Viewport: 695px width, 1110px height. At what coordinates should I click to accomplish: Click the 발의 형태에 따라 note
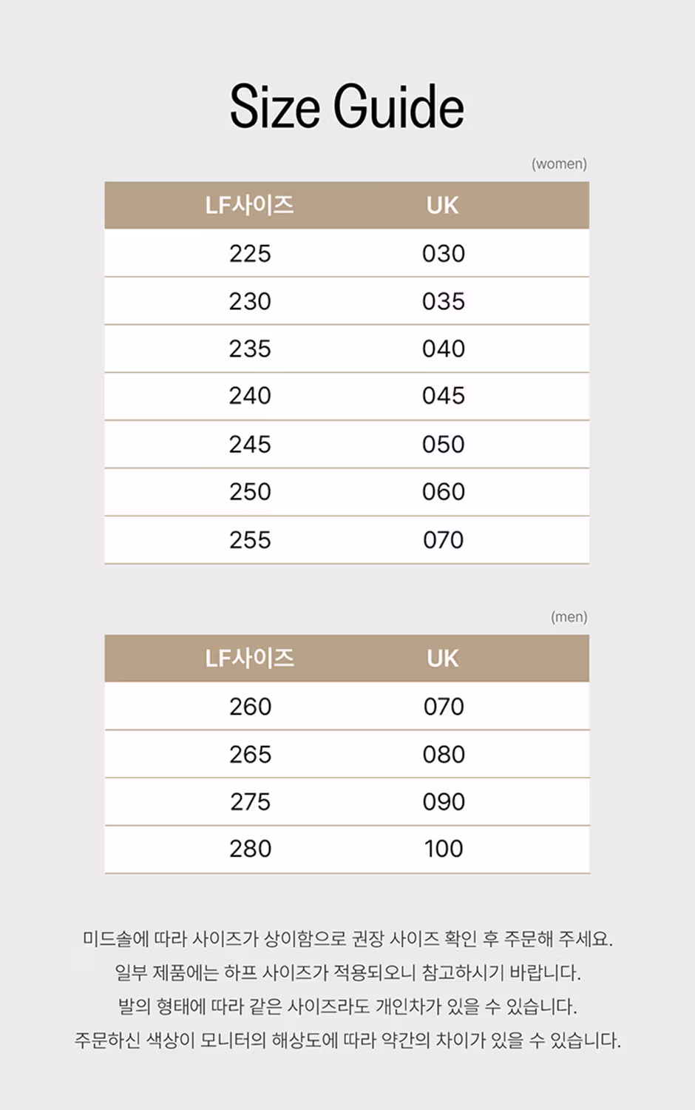click(347, 1006)
